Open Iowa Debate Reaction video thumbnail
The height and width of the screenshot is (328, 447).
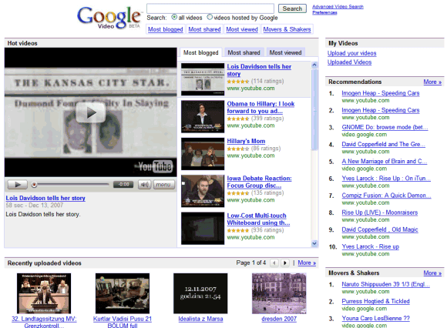coord(203,191)
